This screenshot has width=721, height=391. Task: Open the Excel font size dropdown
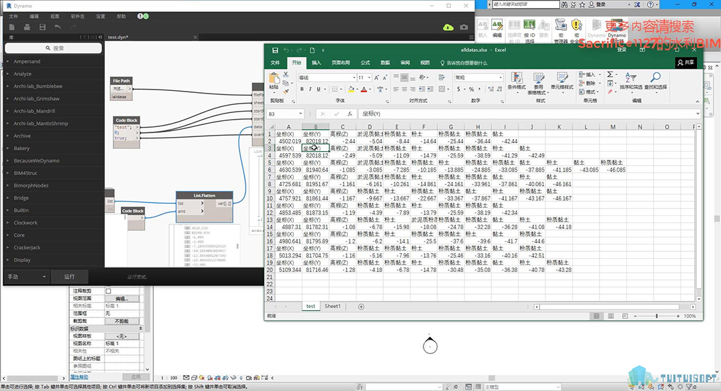click(x=370, y=78)
